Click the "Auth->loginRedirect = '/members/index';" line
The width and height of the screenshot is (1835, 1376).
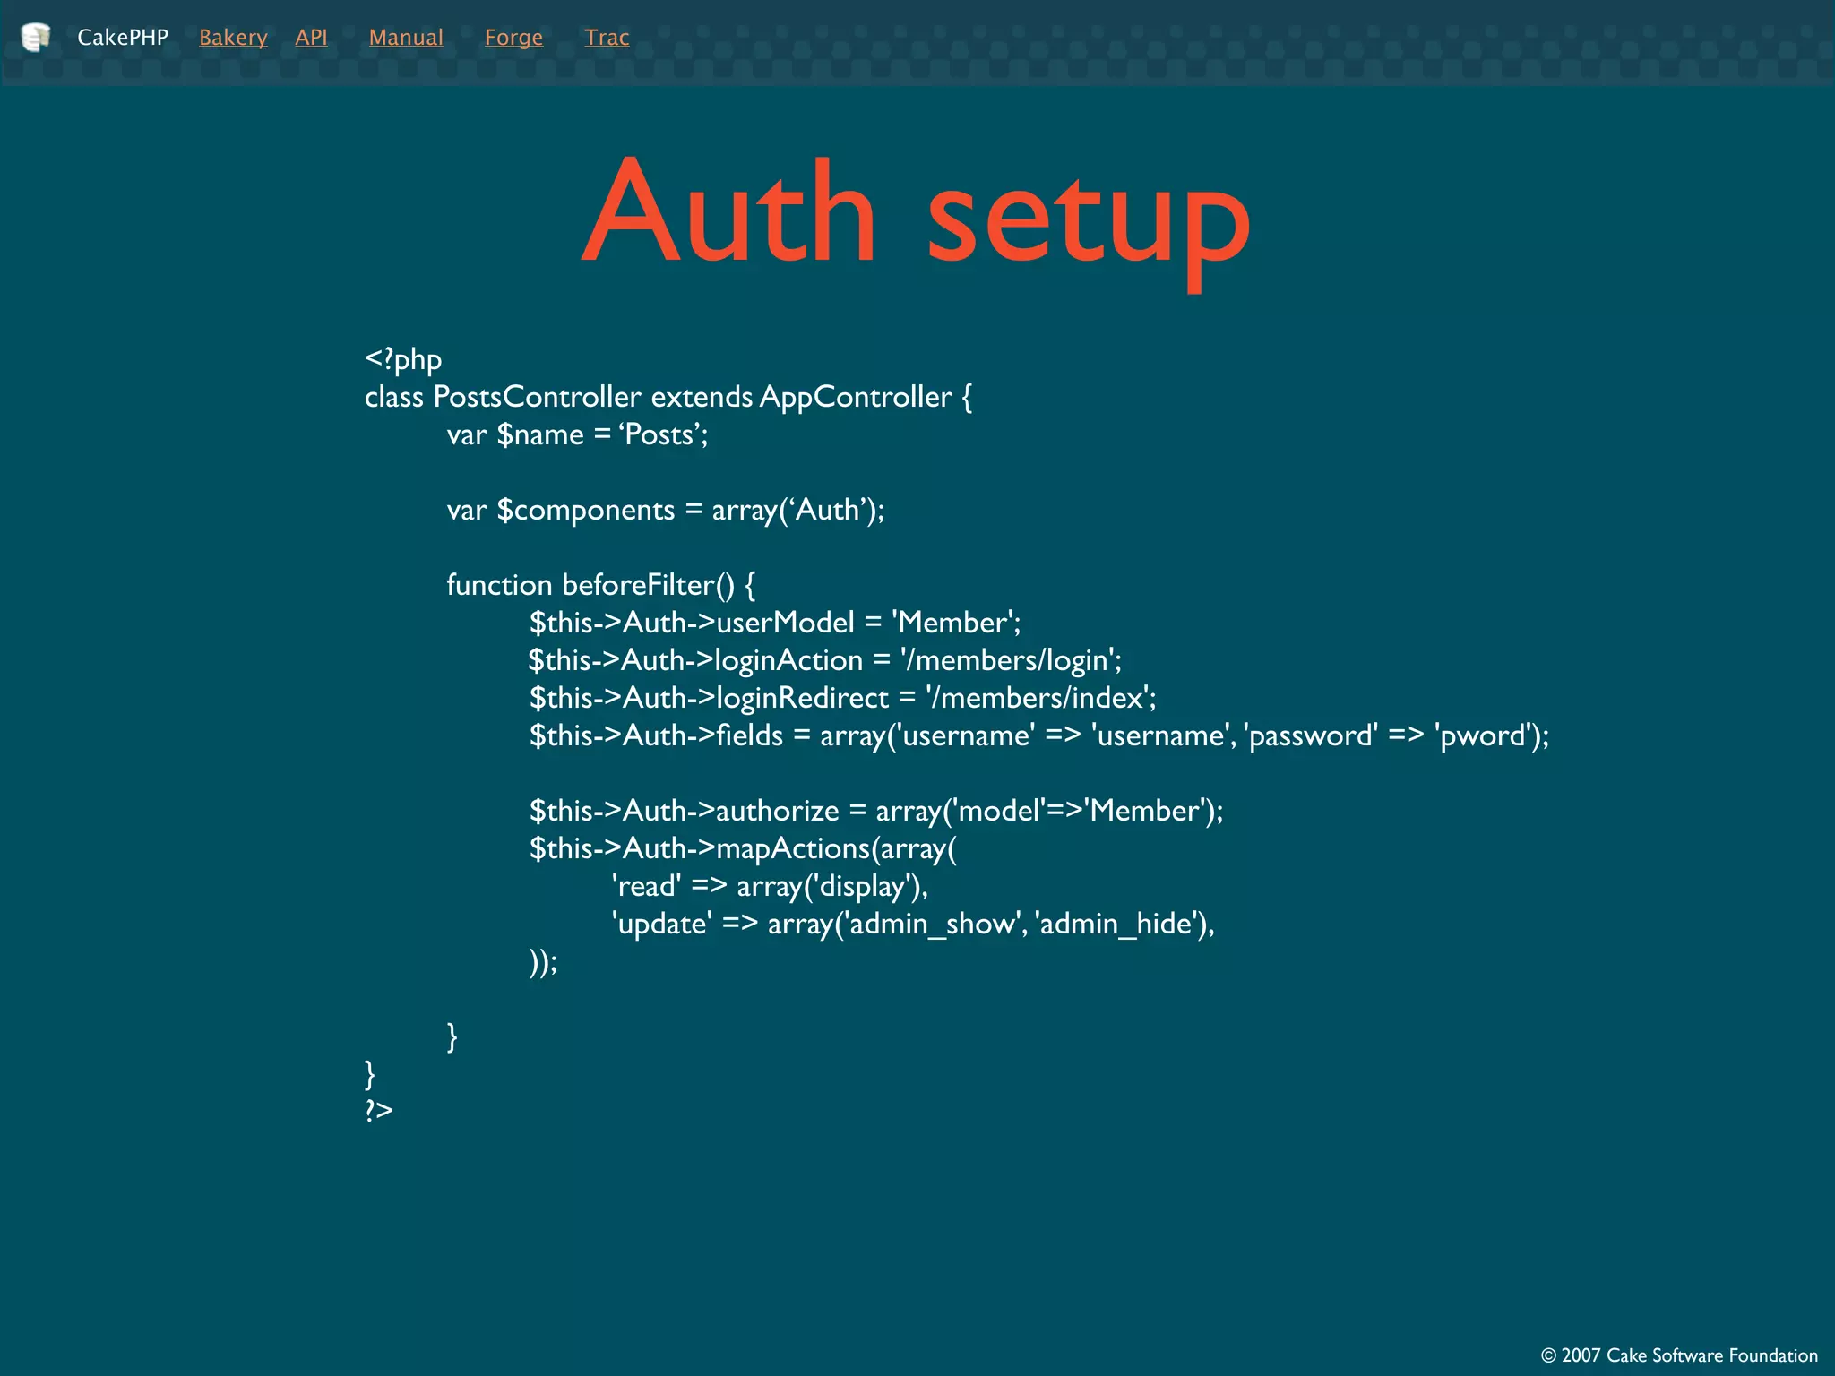tap(843, 698)
